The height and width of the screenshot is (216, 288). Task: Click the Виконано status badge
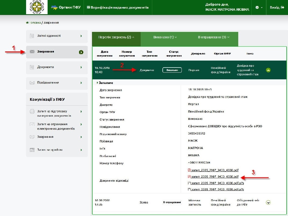click(x=172, y=70)
